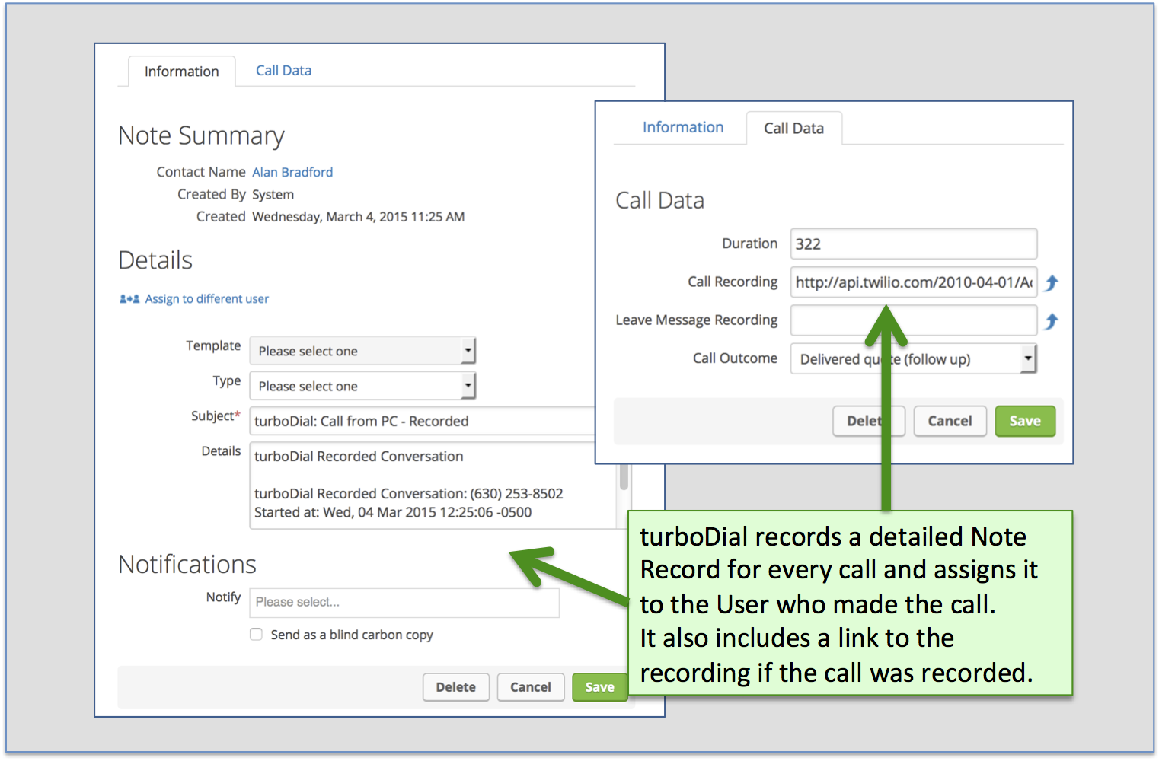Open Call Recording link arrow icon
This screenshot has height=761, width=1159.
pyautogui.click(x=1052, y=283)
